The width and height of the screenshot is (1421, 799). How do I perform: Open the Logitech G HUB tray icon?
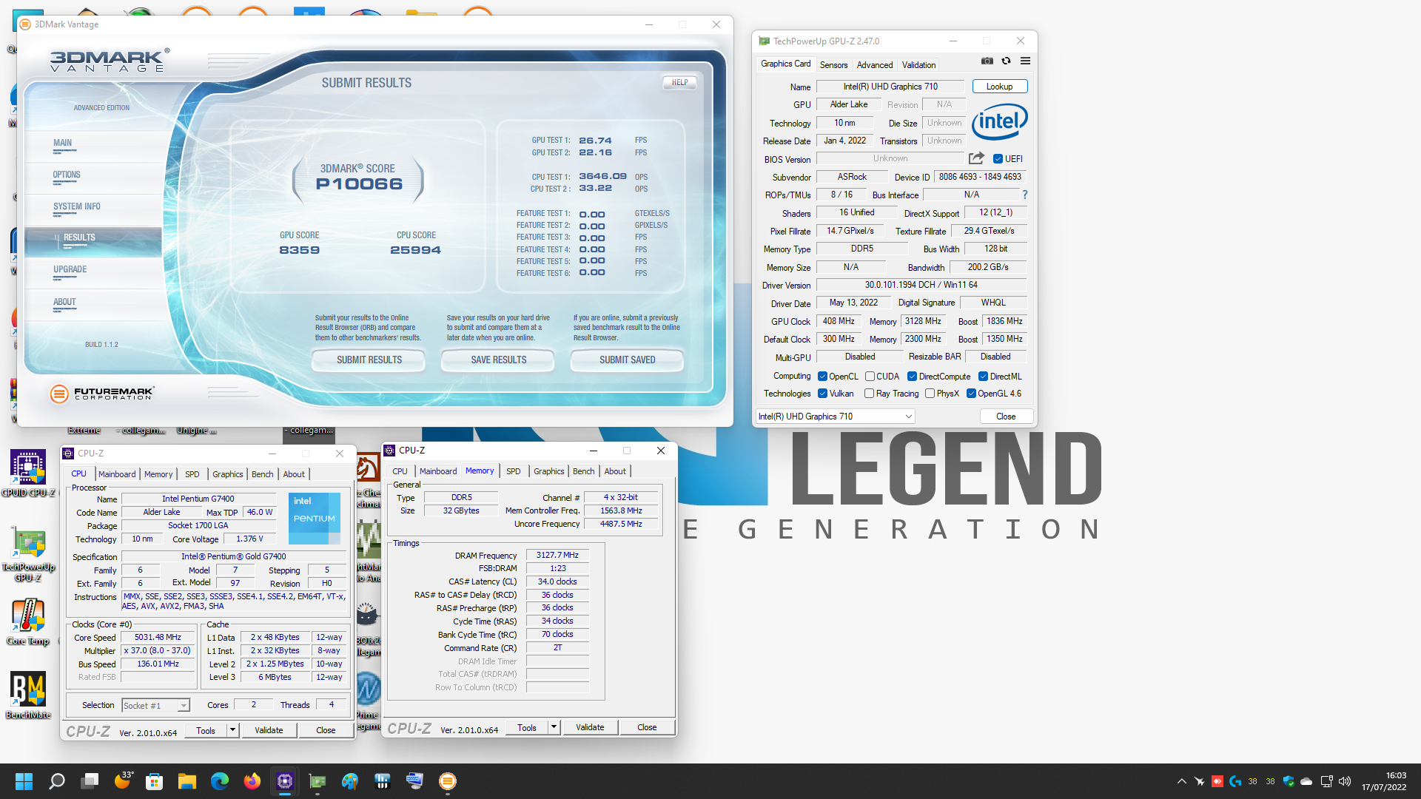(1235, 781)
